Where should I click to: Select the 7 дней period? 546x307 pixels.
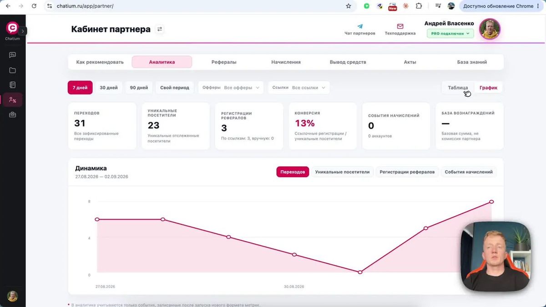[x=80, y=88]
